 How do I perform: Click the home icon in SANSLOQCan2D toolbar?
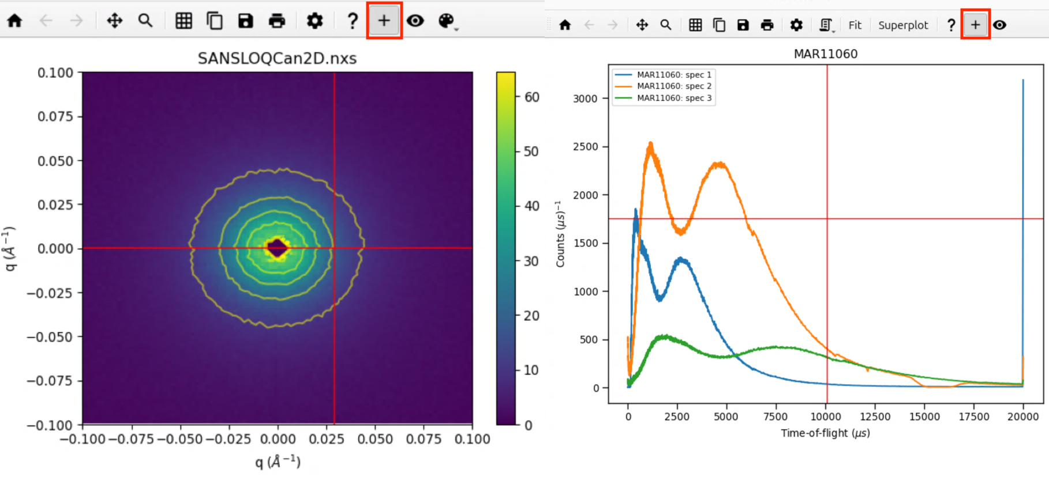pos(15,21)
